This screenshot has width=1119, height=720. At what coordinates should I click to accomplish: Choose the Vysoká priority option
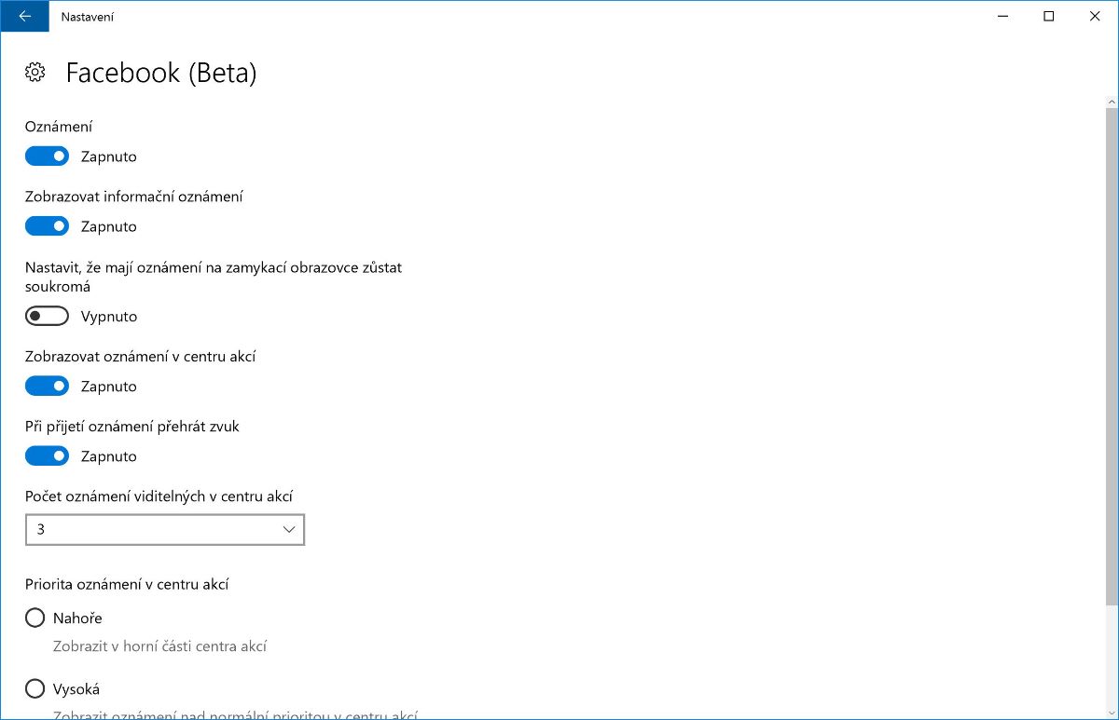tap(35, 689)
